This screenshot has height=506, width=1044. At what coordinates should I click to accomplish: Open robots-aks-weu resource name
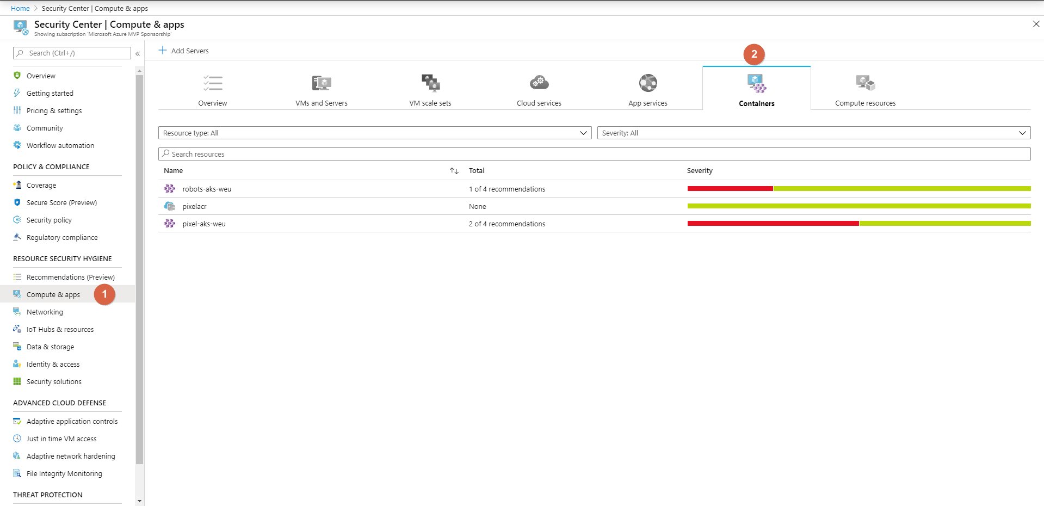click(x=207, y=189)
